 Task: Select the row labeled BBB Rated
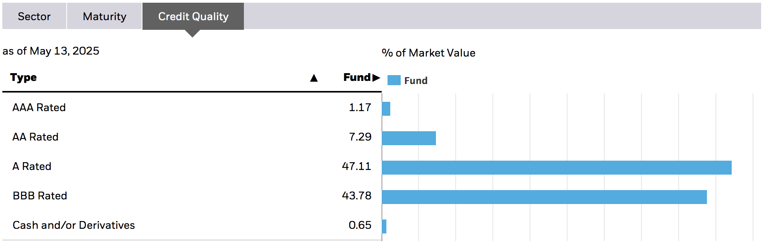click(x=40, y=196)
